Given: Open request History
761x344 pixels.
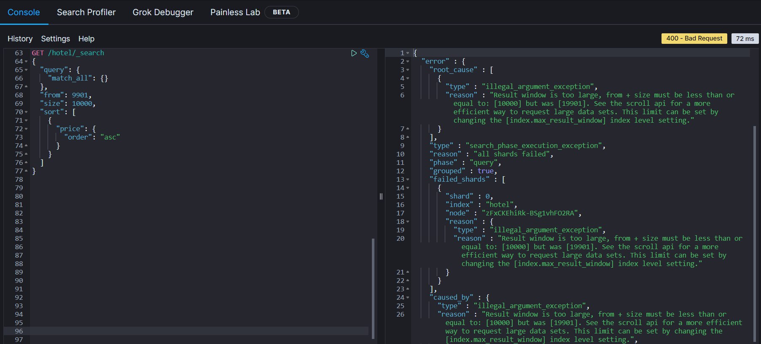Looking at the screenshot, I should 20,39.
